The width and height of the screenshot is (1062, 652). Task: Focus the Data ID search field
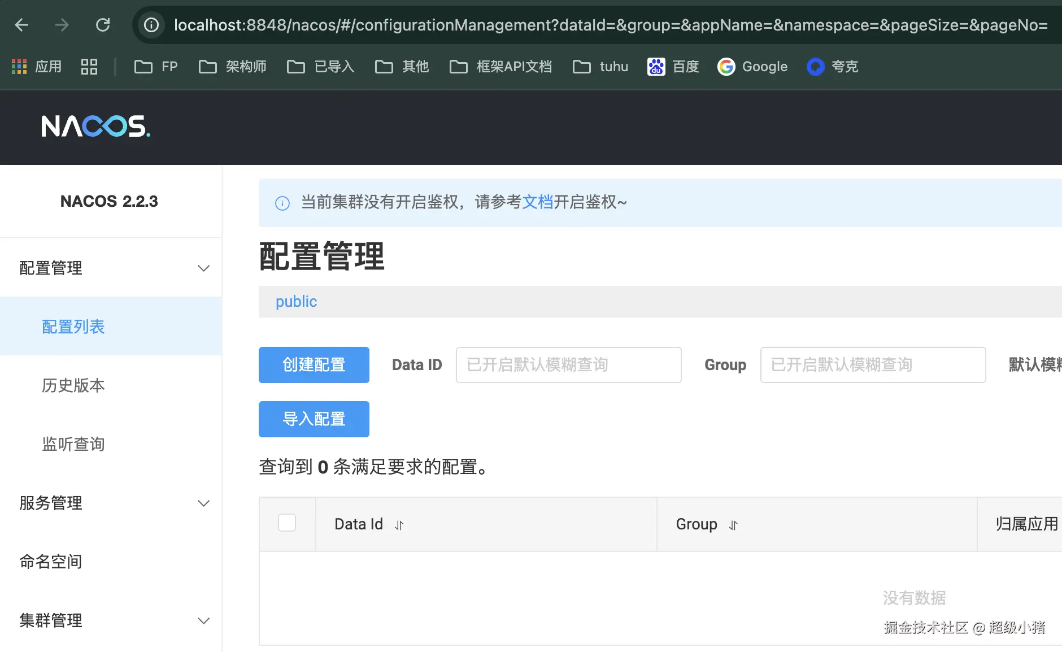point(569,365)
